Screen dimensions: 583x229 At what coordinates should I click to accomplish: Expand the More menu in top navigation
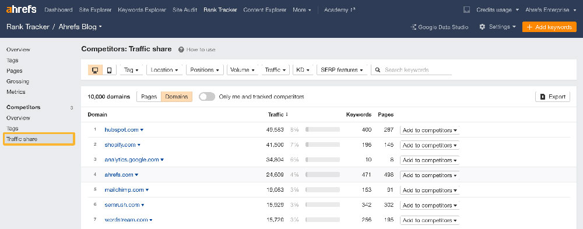click(x=302, y=10)
